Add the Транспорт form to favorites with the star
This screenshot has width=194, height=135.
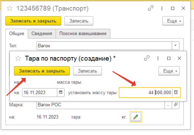(9, 8)
